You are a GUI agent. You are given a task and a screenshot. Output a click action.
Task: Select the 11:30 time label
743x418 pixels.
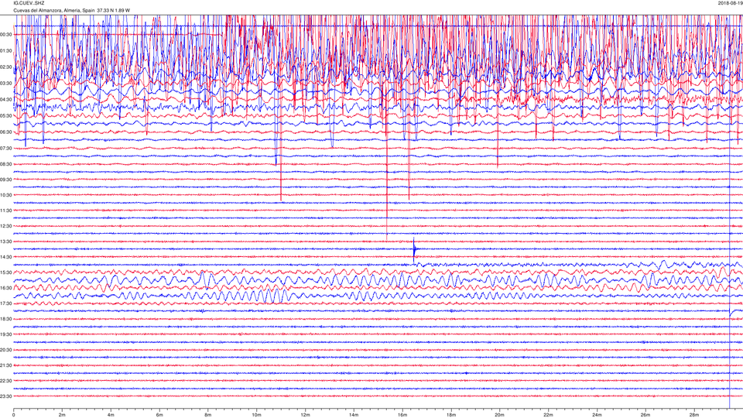coord(5,211)
